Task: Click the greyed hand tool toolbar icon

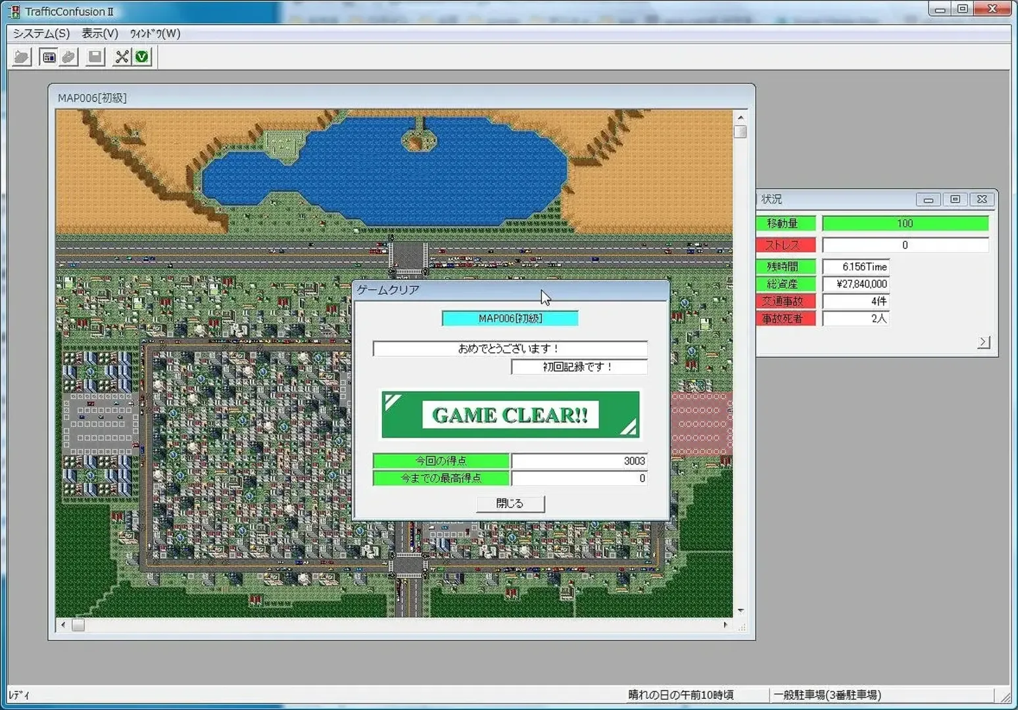Action: (x=68, y=57)
